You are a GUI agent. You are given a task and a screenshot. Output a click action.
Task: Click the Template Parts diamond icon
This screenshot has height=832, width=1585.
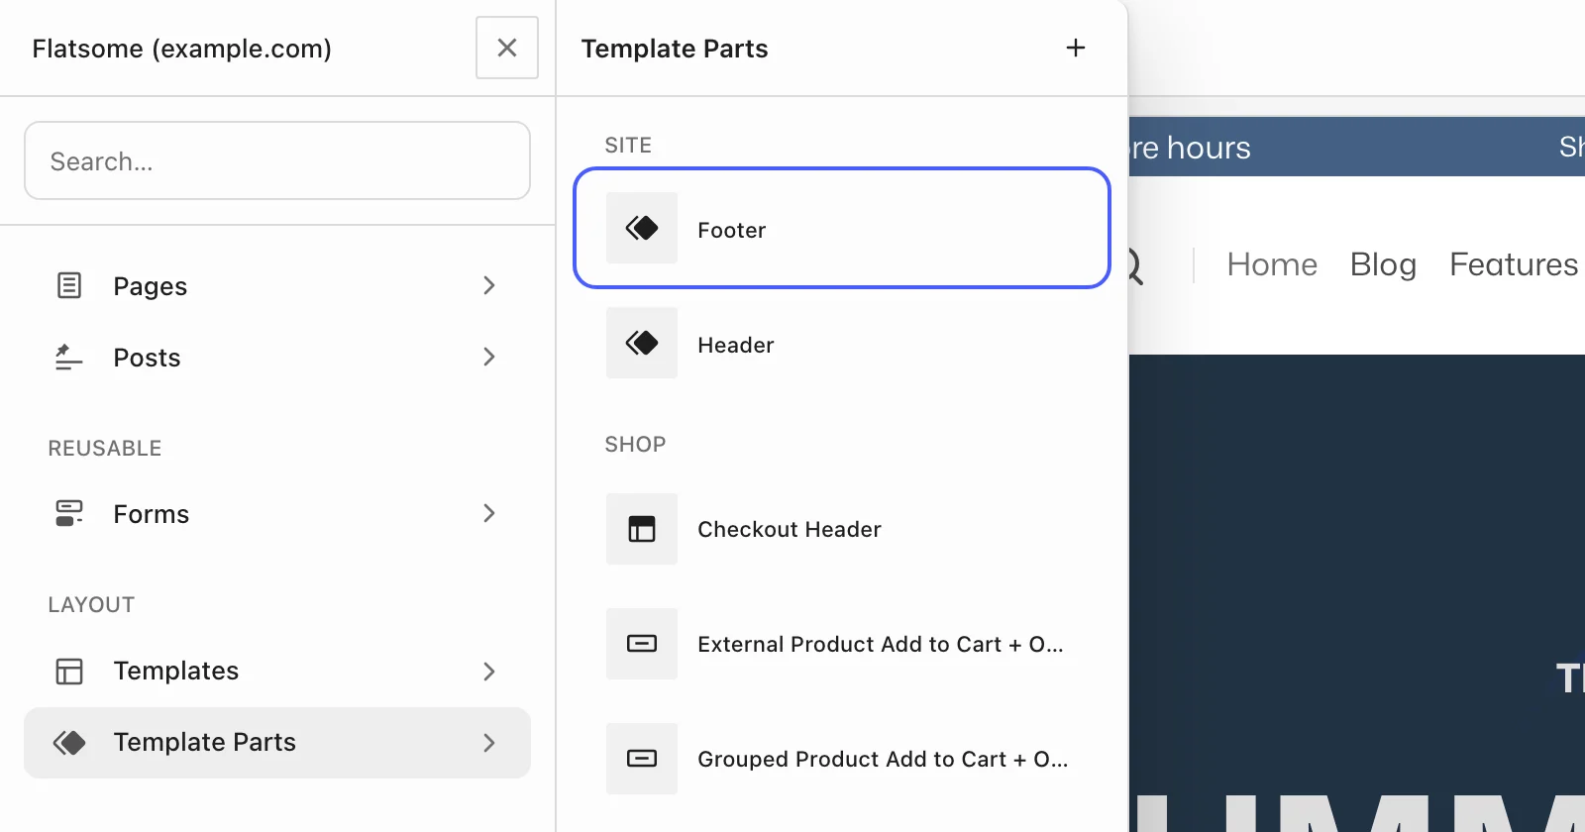[x=69, y=742]
